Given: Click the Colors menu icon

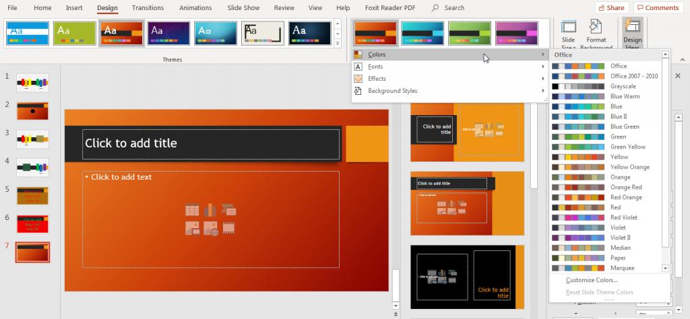Looking at the screenshot, I should [358, 55].
